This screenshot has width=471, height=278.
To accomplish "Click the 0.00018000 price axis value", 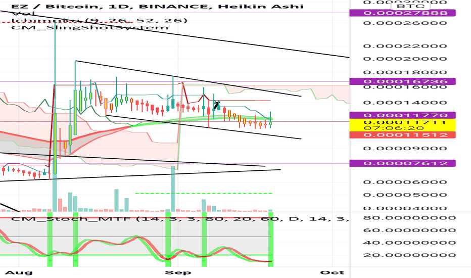I will [x=405, y=72].
